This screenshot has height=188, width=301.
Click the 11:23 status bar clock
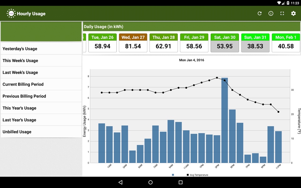tap(295, 3)
